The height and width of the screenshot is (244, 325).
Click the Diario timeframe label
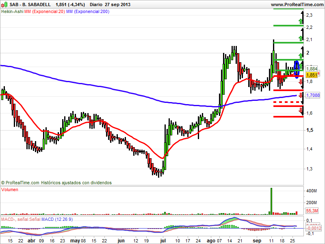click(96, 4)
